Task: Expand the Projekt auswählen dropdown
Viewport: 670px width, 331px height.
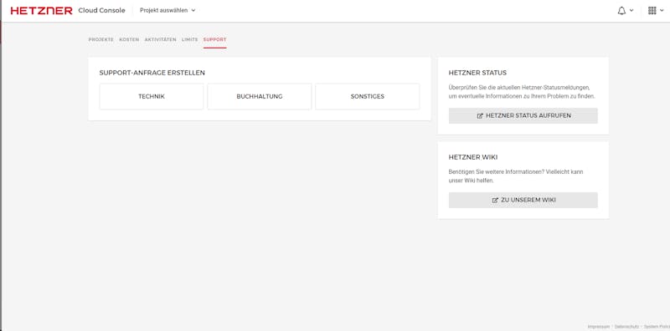Action: pyautogui.click(x=167, y=11)
